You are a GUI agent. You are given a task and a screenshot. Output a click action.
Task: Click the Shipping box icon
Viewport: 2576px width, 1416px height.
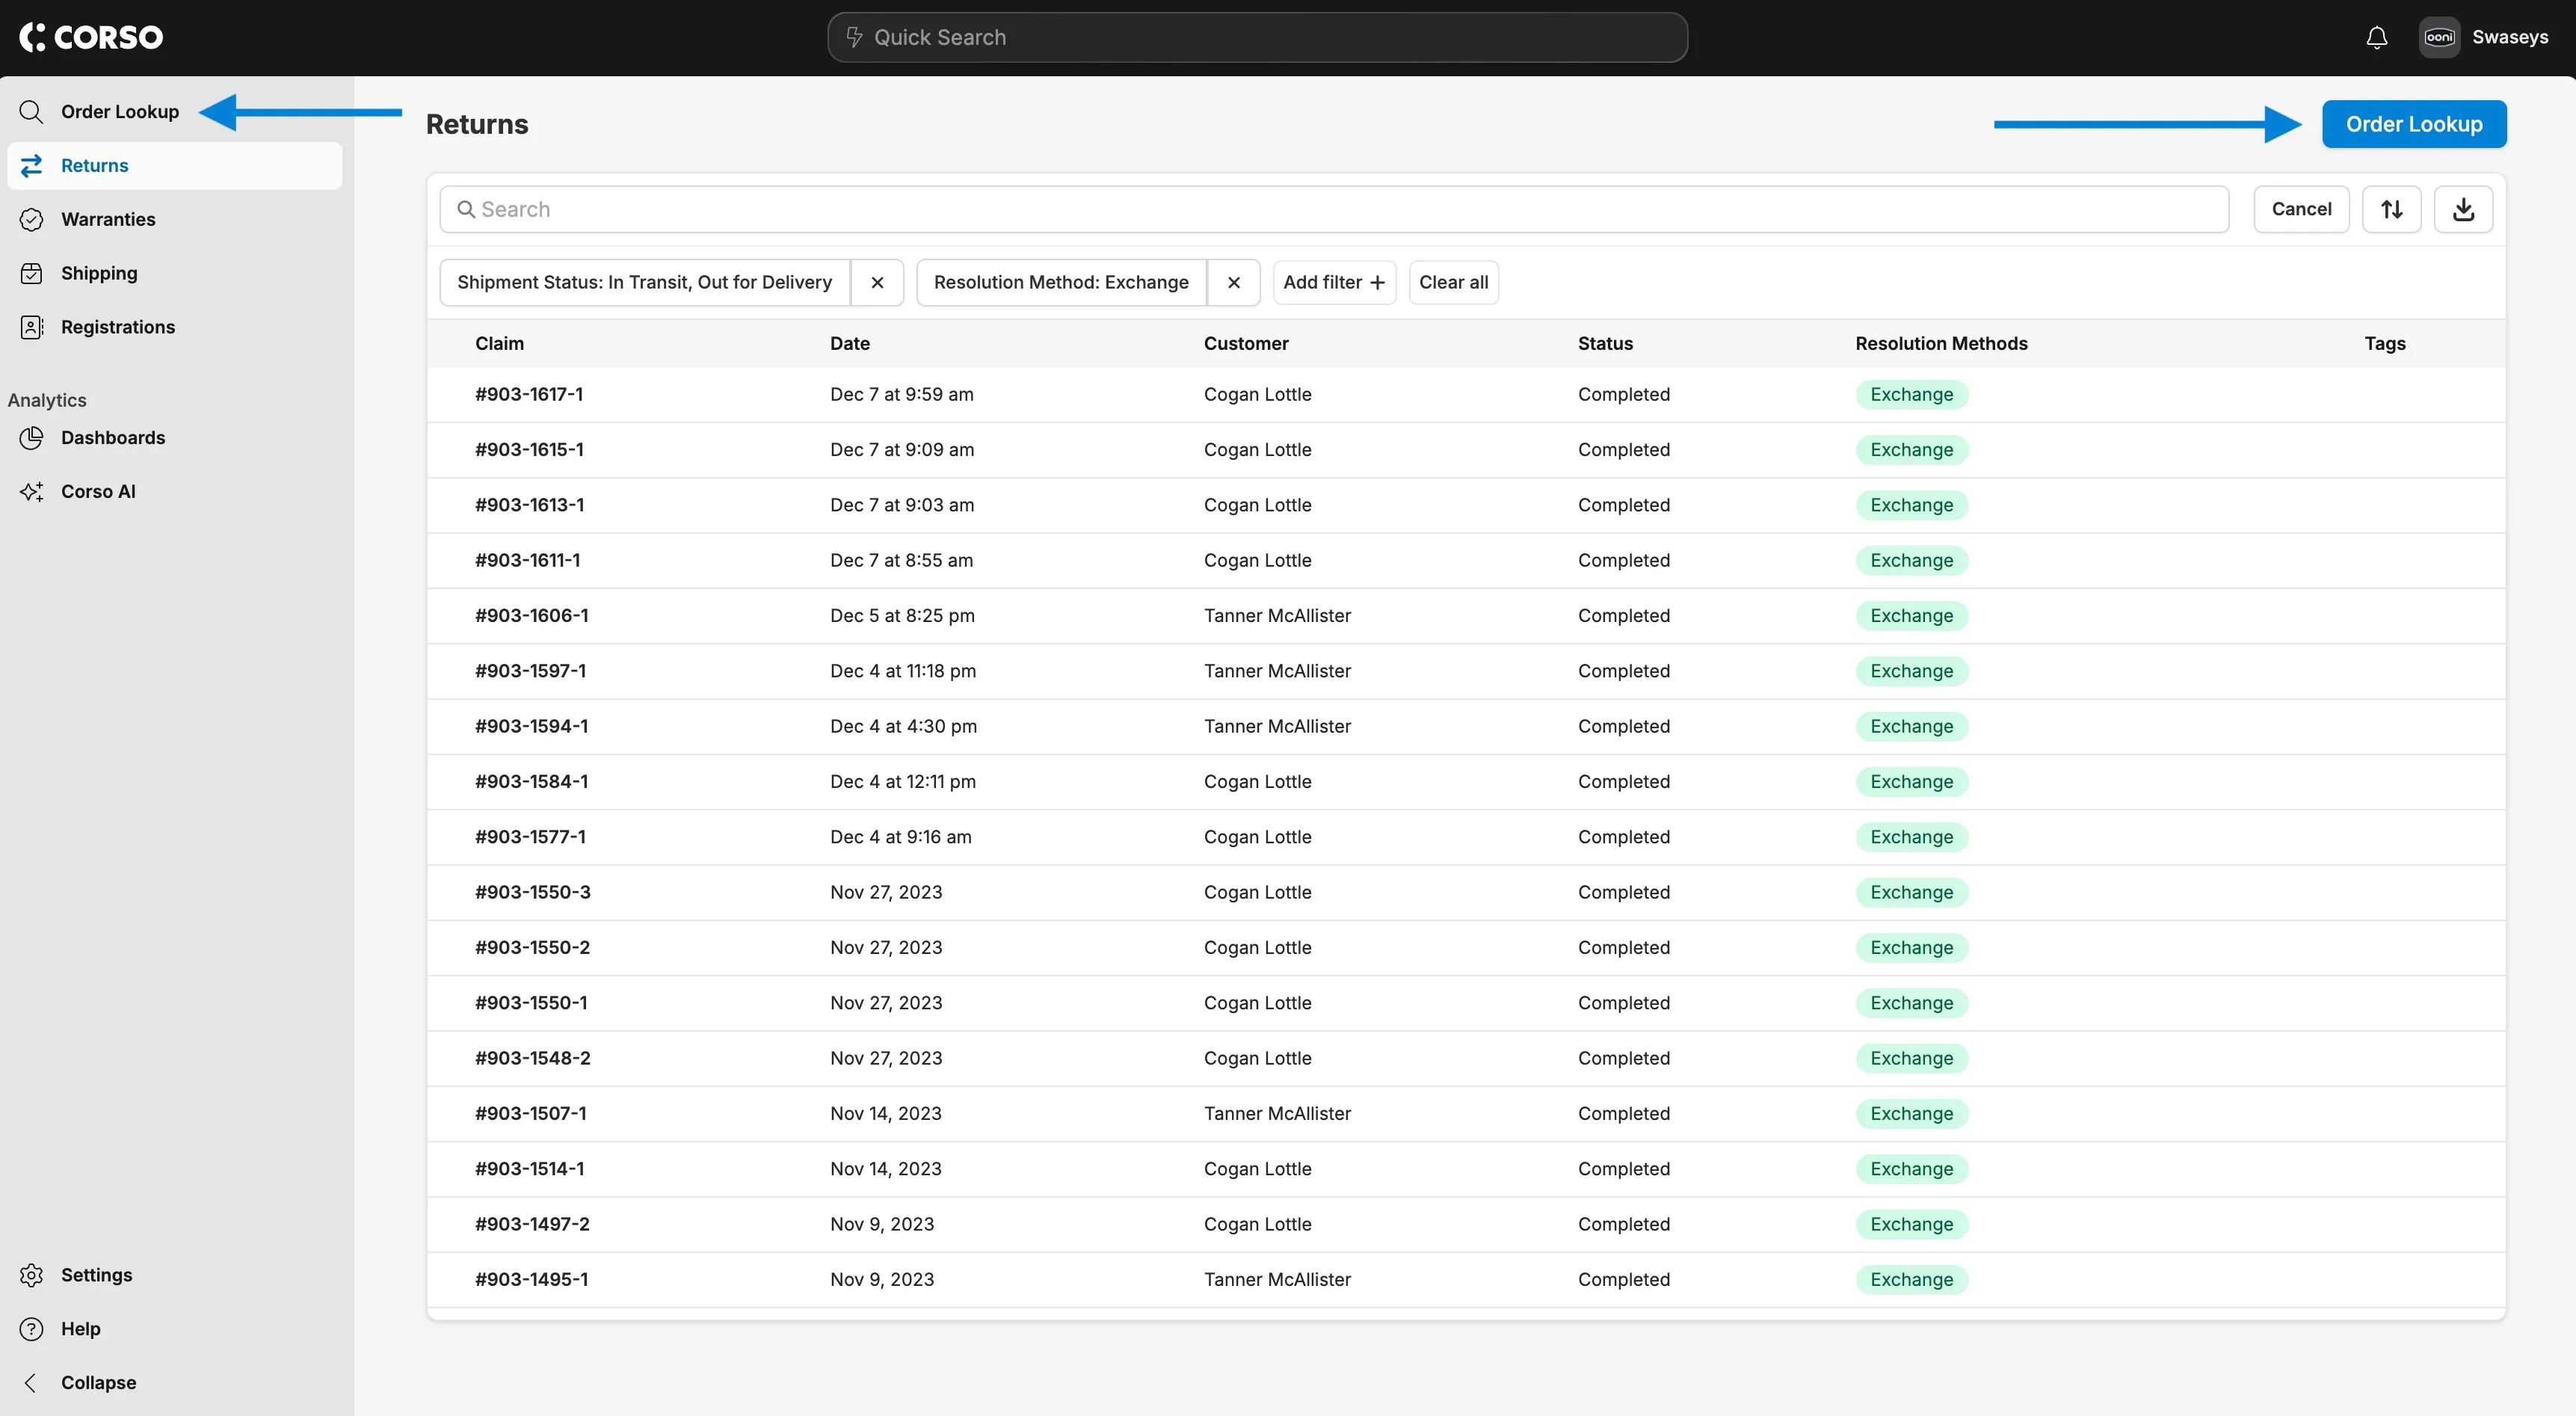click(31, 273)
